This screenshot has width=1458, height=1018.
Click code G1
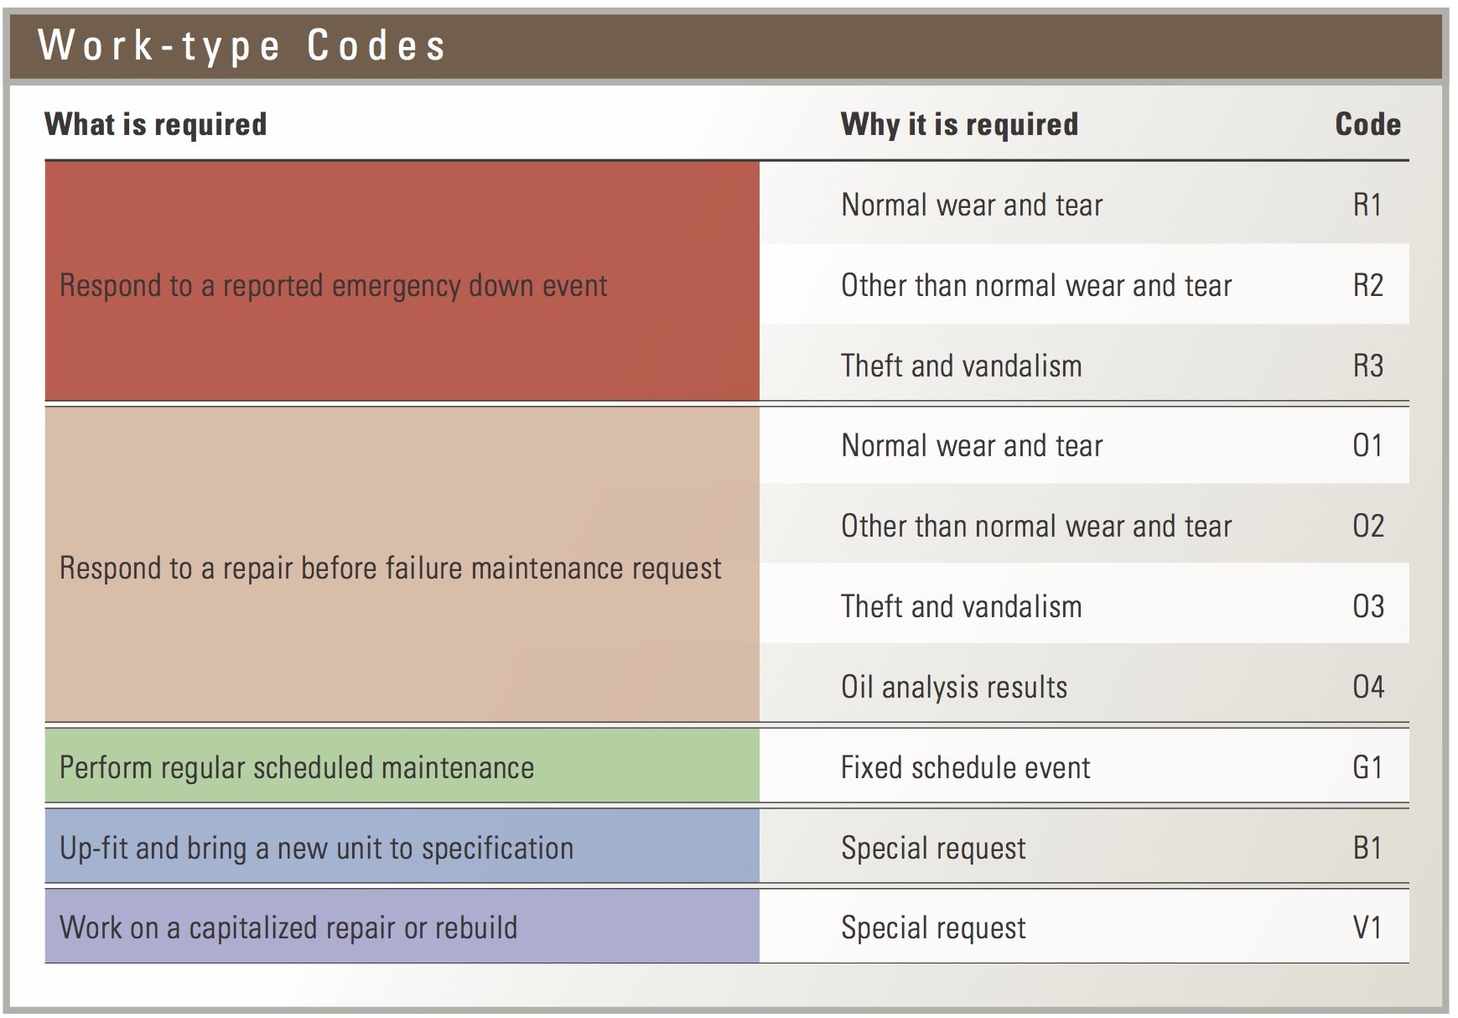point(1367,768)
